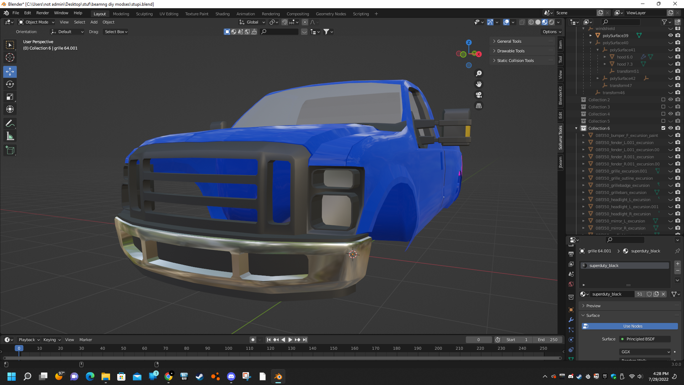Click the pan view hand icon

[479, 84]
